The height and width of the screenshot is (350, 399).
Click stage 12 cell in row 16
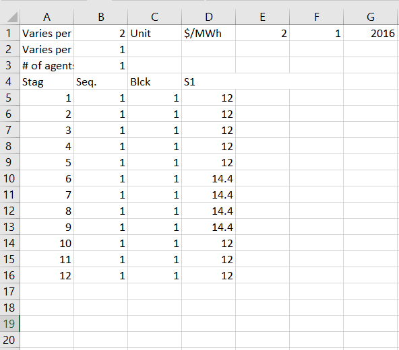tap(47, 275)
